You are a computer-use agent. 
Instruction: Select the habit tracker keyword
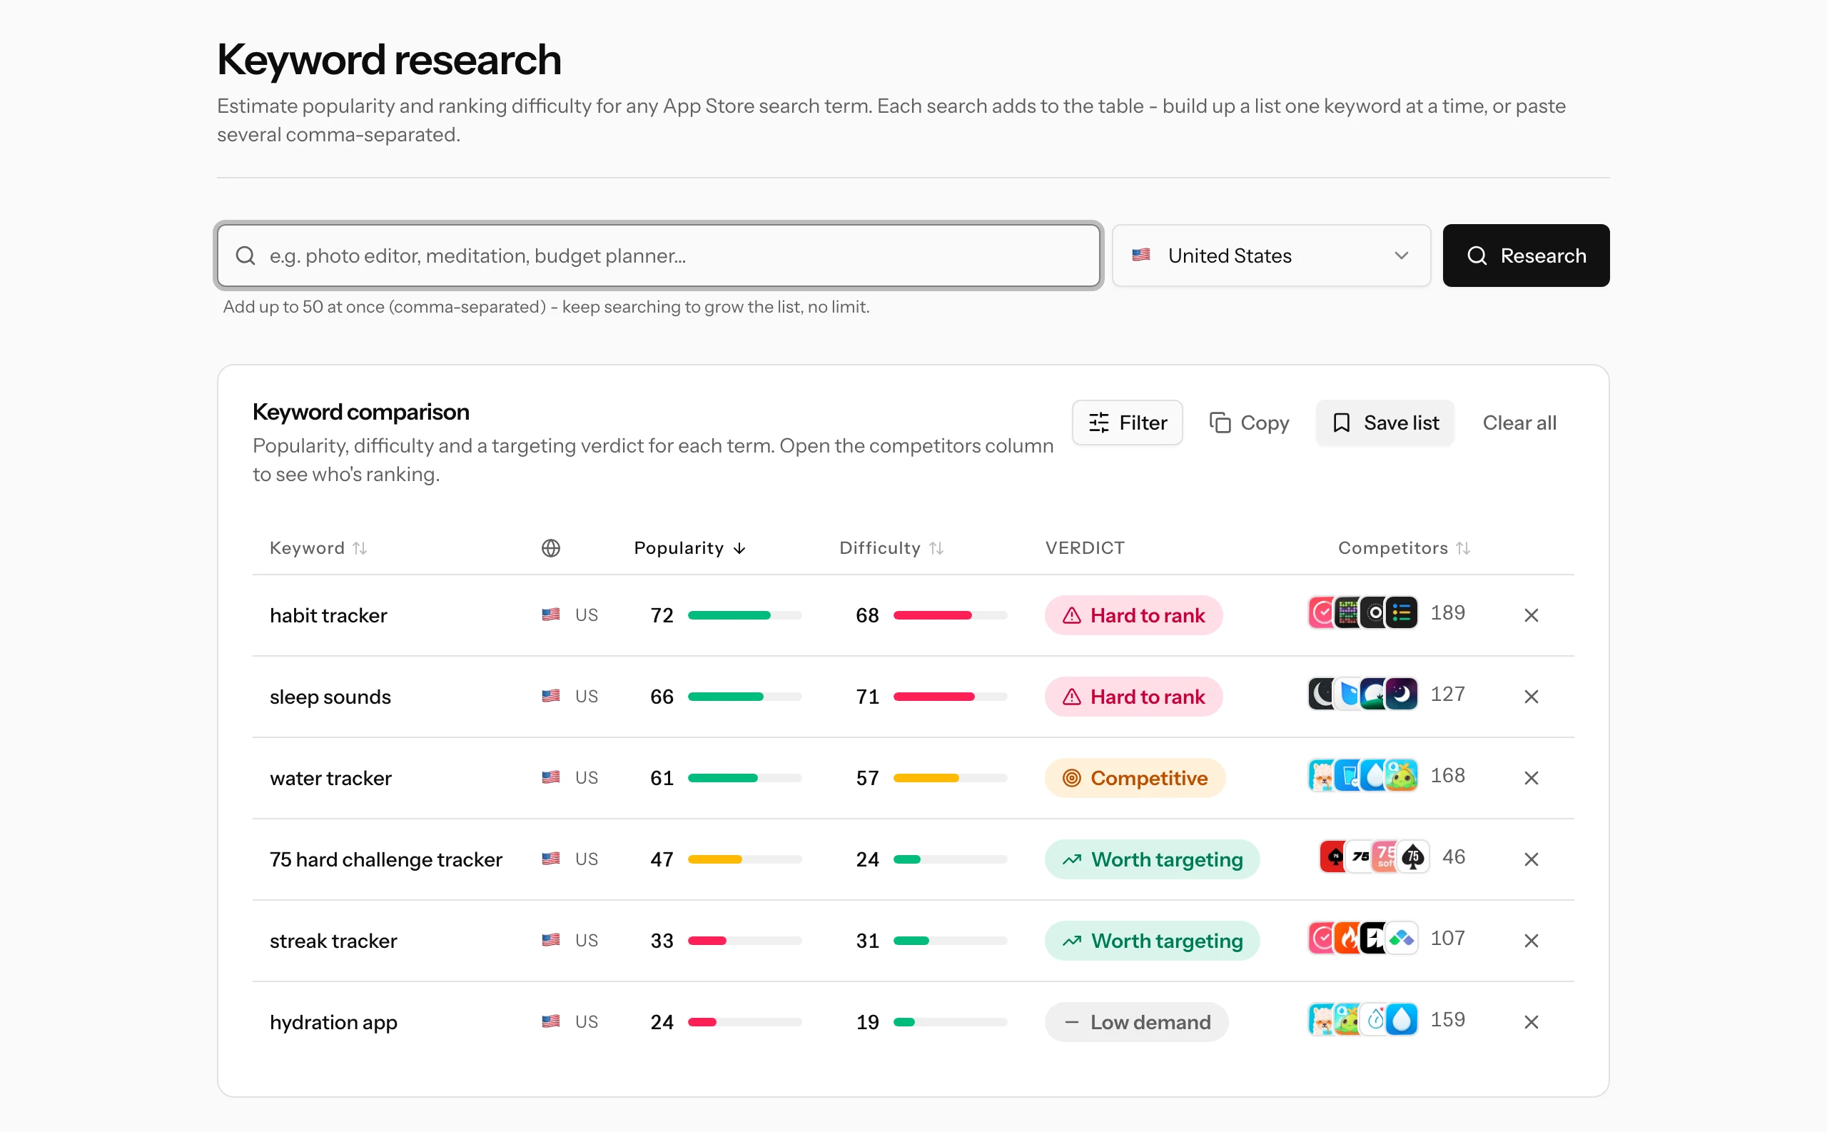[x=328, y=615]
